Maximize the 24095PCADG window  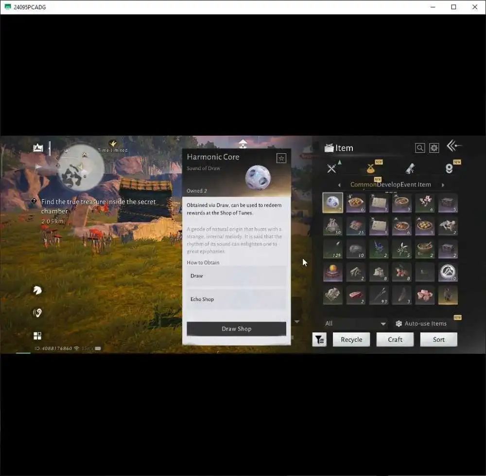click(x=453, y=7)
